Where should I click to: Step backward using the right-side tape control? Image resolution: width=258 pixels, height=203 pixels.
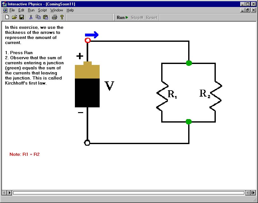tap(248, 193)
